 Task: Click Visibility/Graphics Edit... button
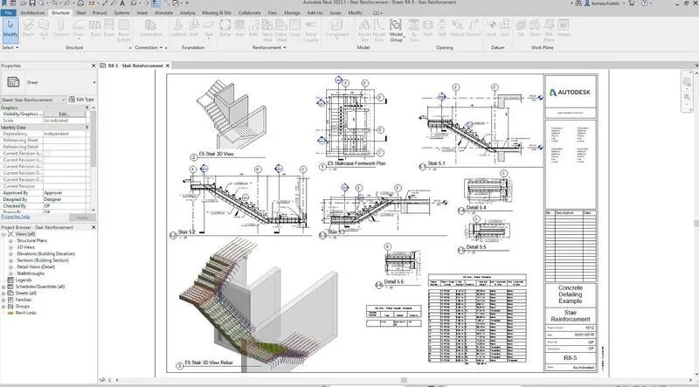[x=64, y=114]
